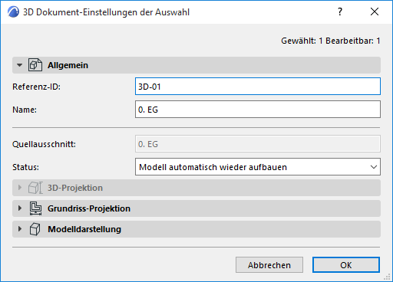The height and width of the screenshot is (282, 393).
Task: Click the Status label
Action: pos(25,167)
